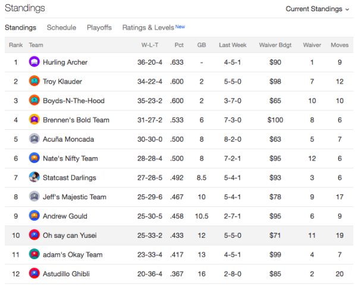Expand the chevron beside Current Standings

[x=347, y=9]
